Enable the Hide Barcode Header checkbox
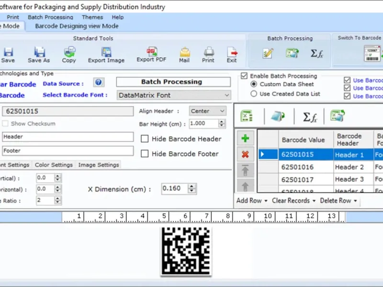 pyautogui.click(x=145, y=139)
